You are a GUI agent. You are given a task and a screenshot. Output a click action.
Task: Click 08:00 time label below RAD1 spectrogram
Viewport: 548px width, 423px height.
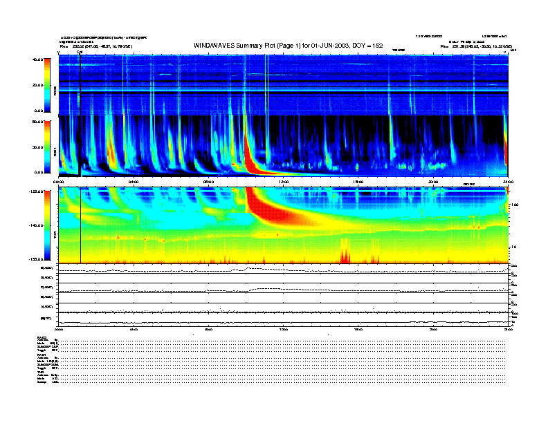[208, 182]
